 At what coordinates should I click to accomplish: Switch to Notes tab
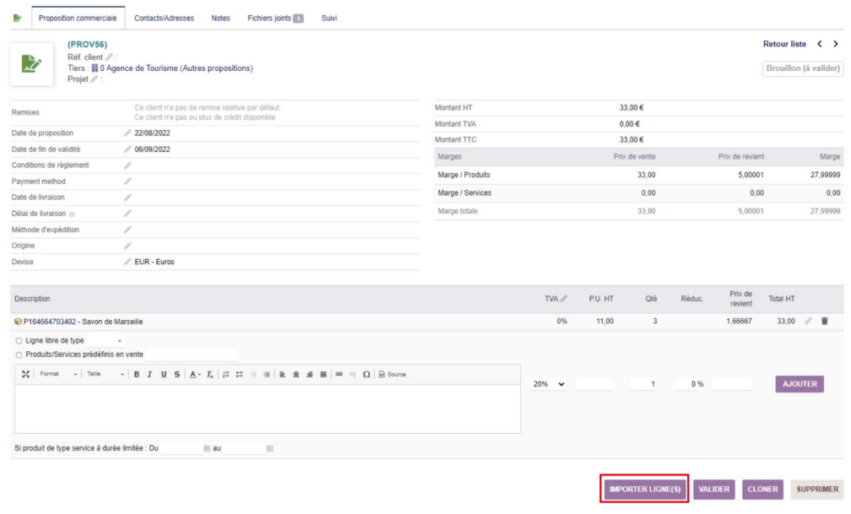[x=220, y=18]
